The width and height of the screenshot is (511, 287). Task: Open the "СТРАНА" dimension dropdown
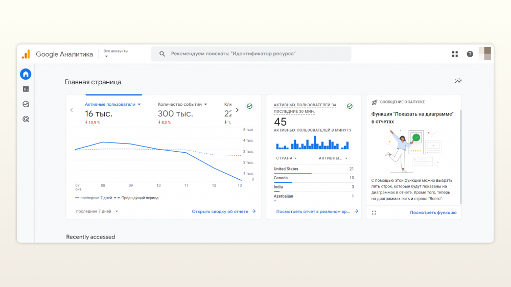pyautogui.click(x=287, y=158)
